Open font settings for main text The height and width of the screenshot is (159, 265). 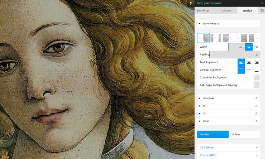pyautogui.click(x=256, y=98)
